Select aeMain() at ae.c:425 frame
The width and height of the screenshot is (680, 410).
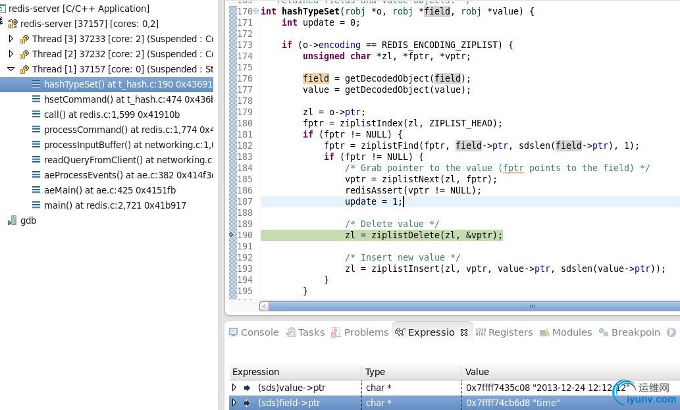110,190
